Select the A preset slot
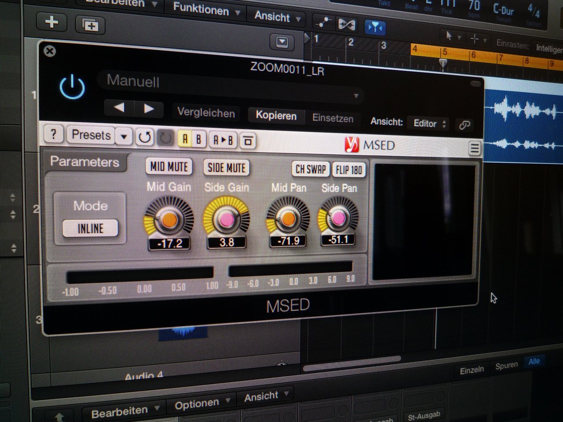The image size is (563, 422). tap(185, 139)
